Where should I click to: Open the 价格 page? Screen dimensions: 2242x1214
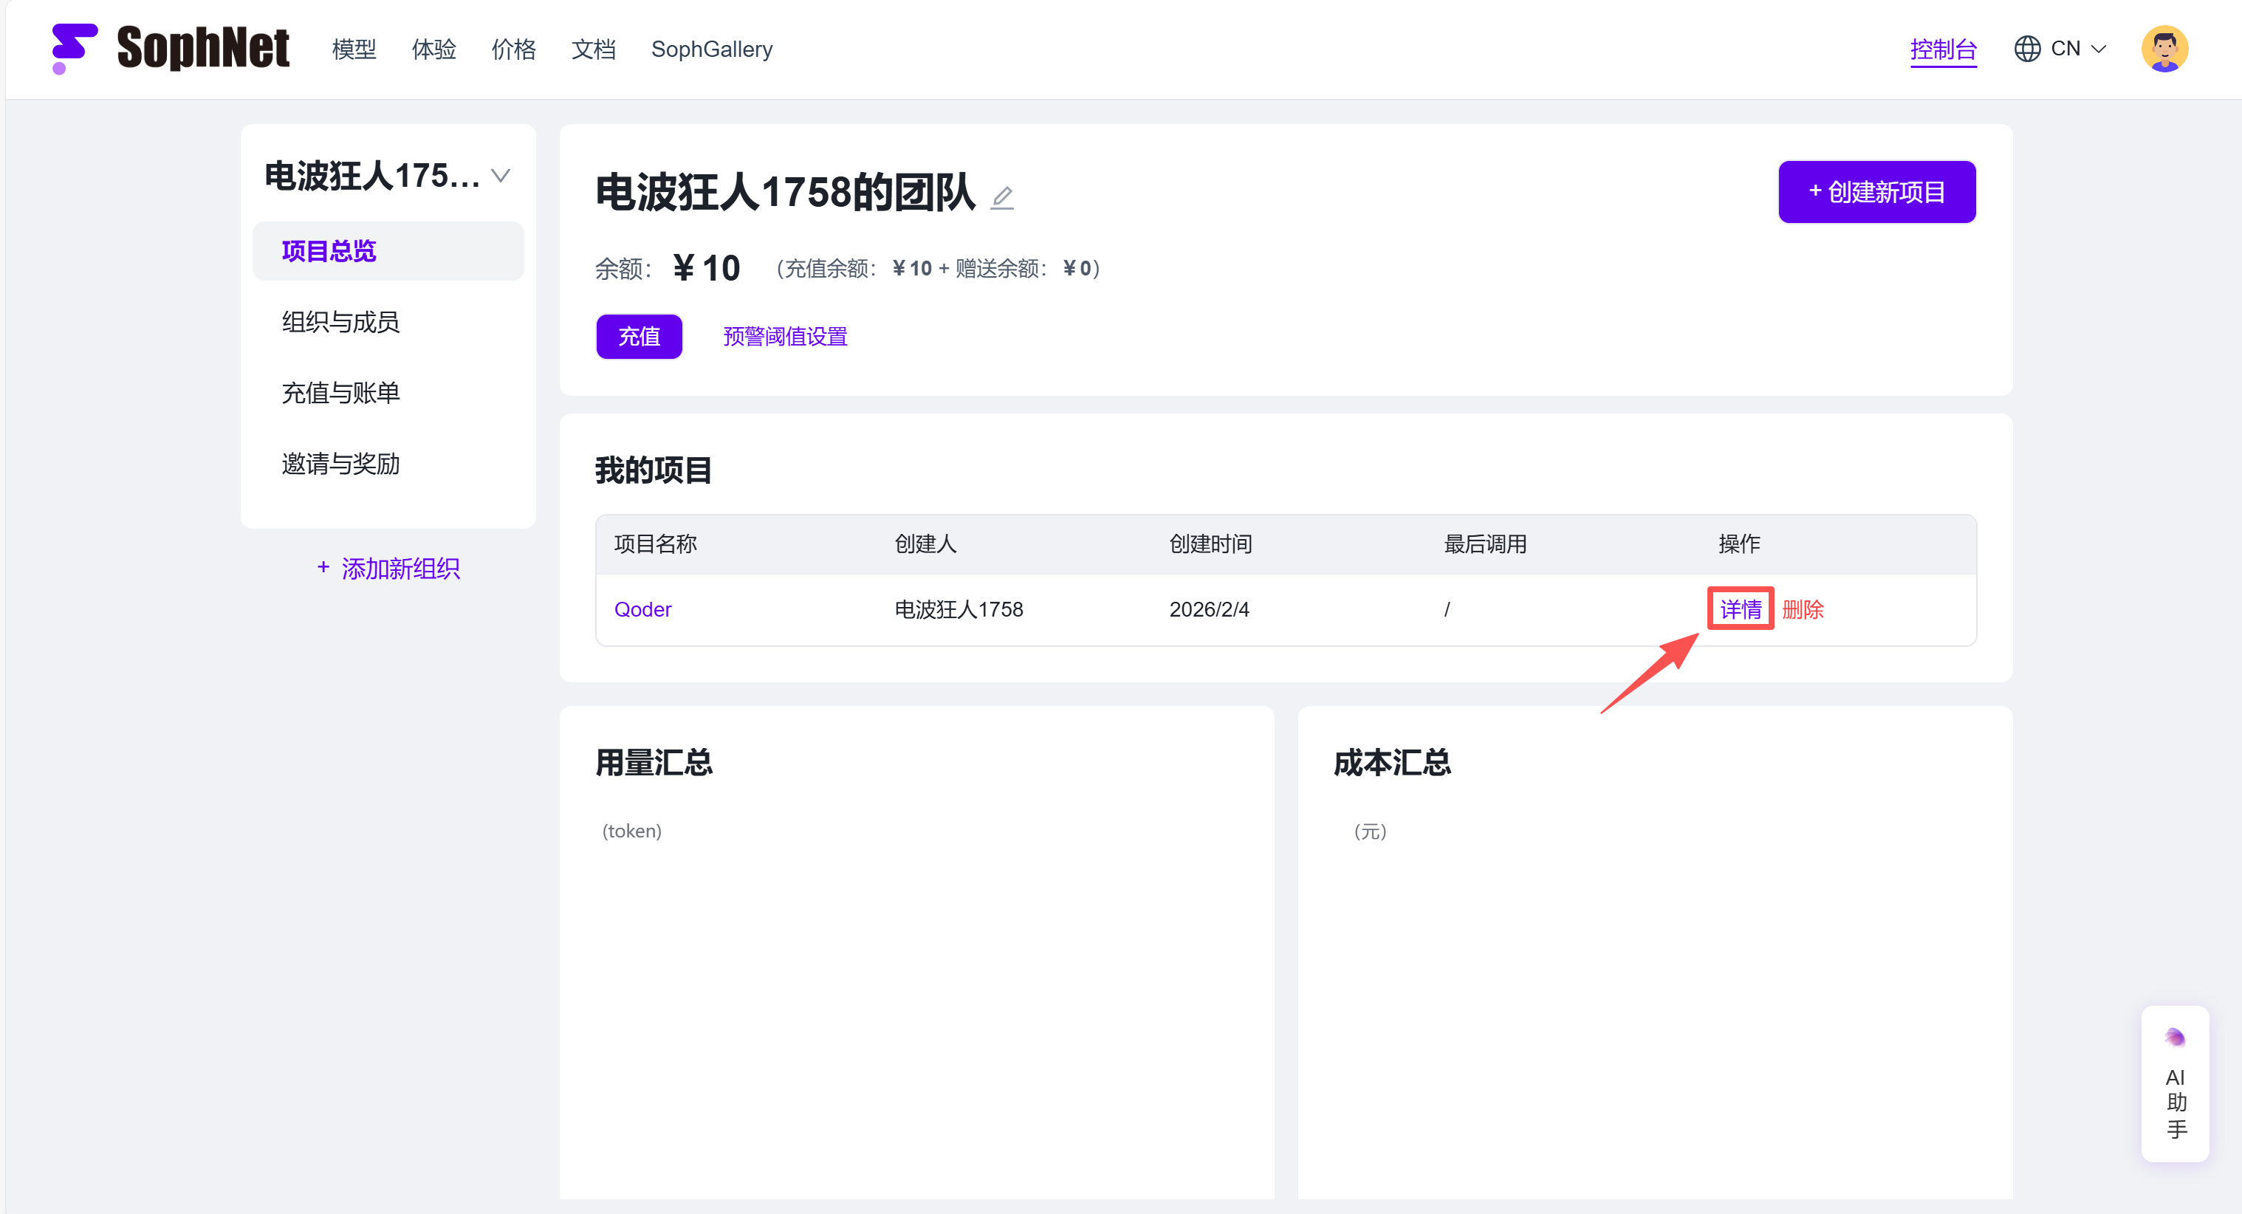tap(513, 49)
